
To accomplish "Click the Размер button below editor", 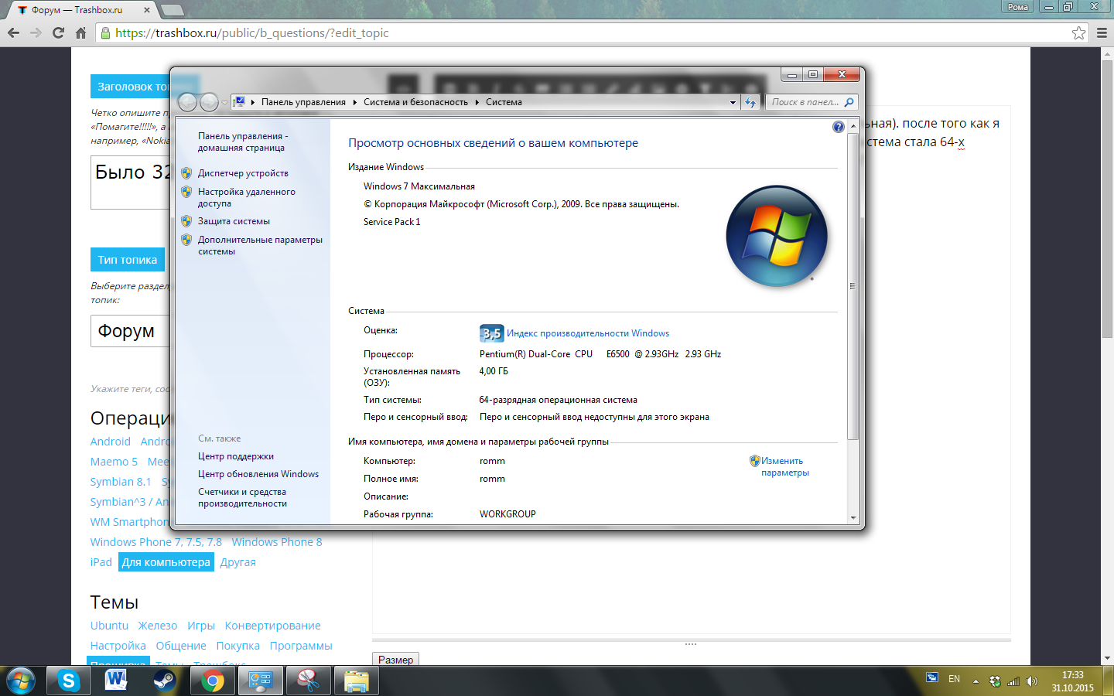I will pos(396,660).
